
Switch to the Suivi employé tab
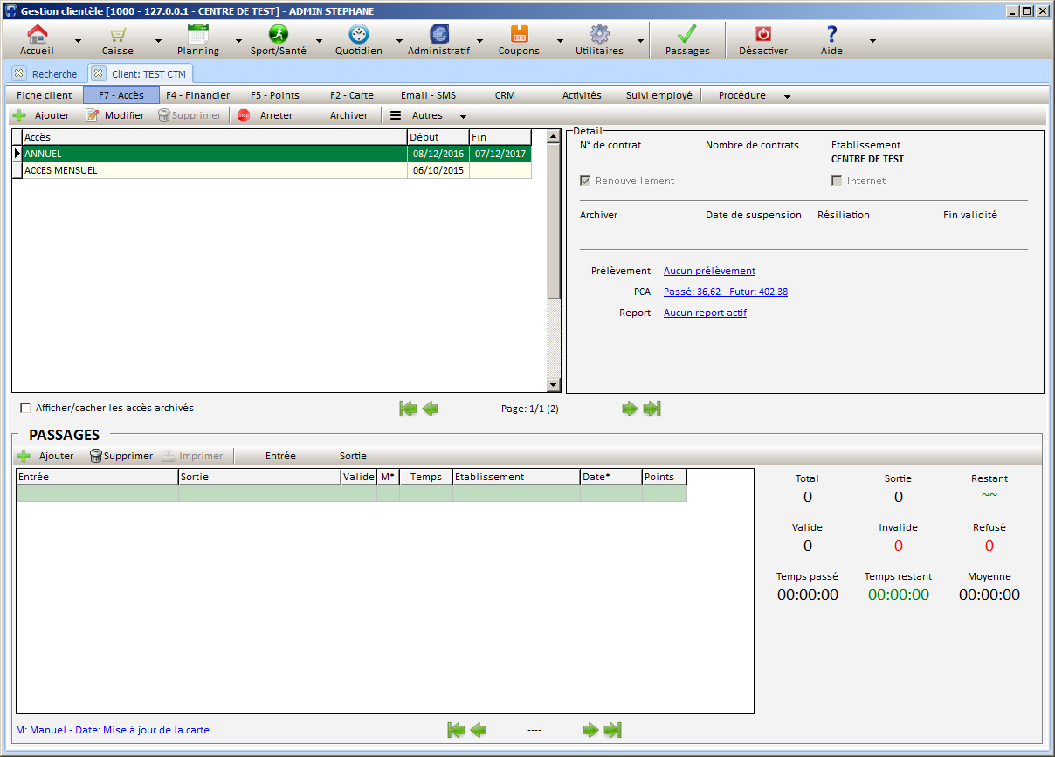tap(659, 95)
